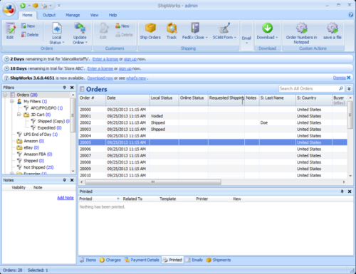Click sign up link for Store ABC trial

pyautogui.click(x=125, y=68)
